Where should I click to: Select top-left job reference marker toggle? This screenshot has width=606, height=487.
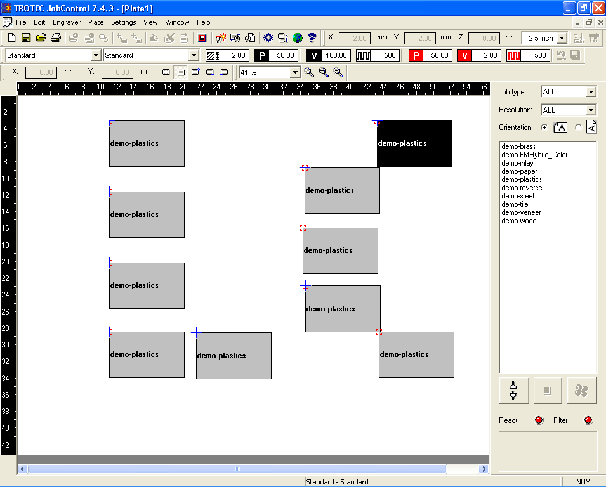(180, 72)
